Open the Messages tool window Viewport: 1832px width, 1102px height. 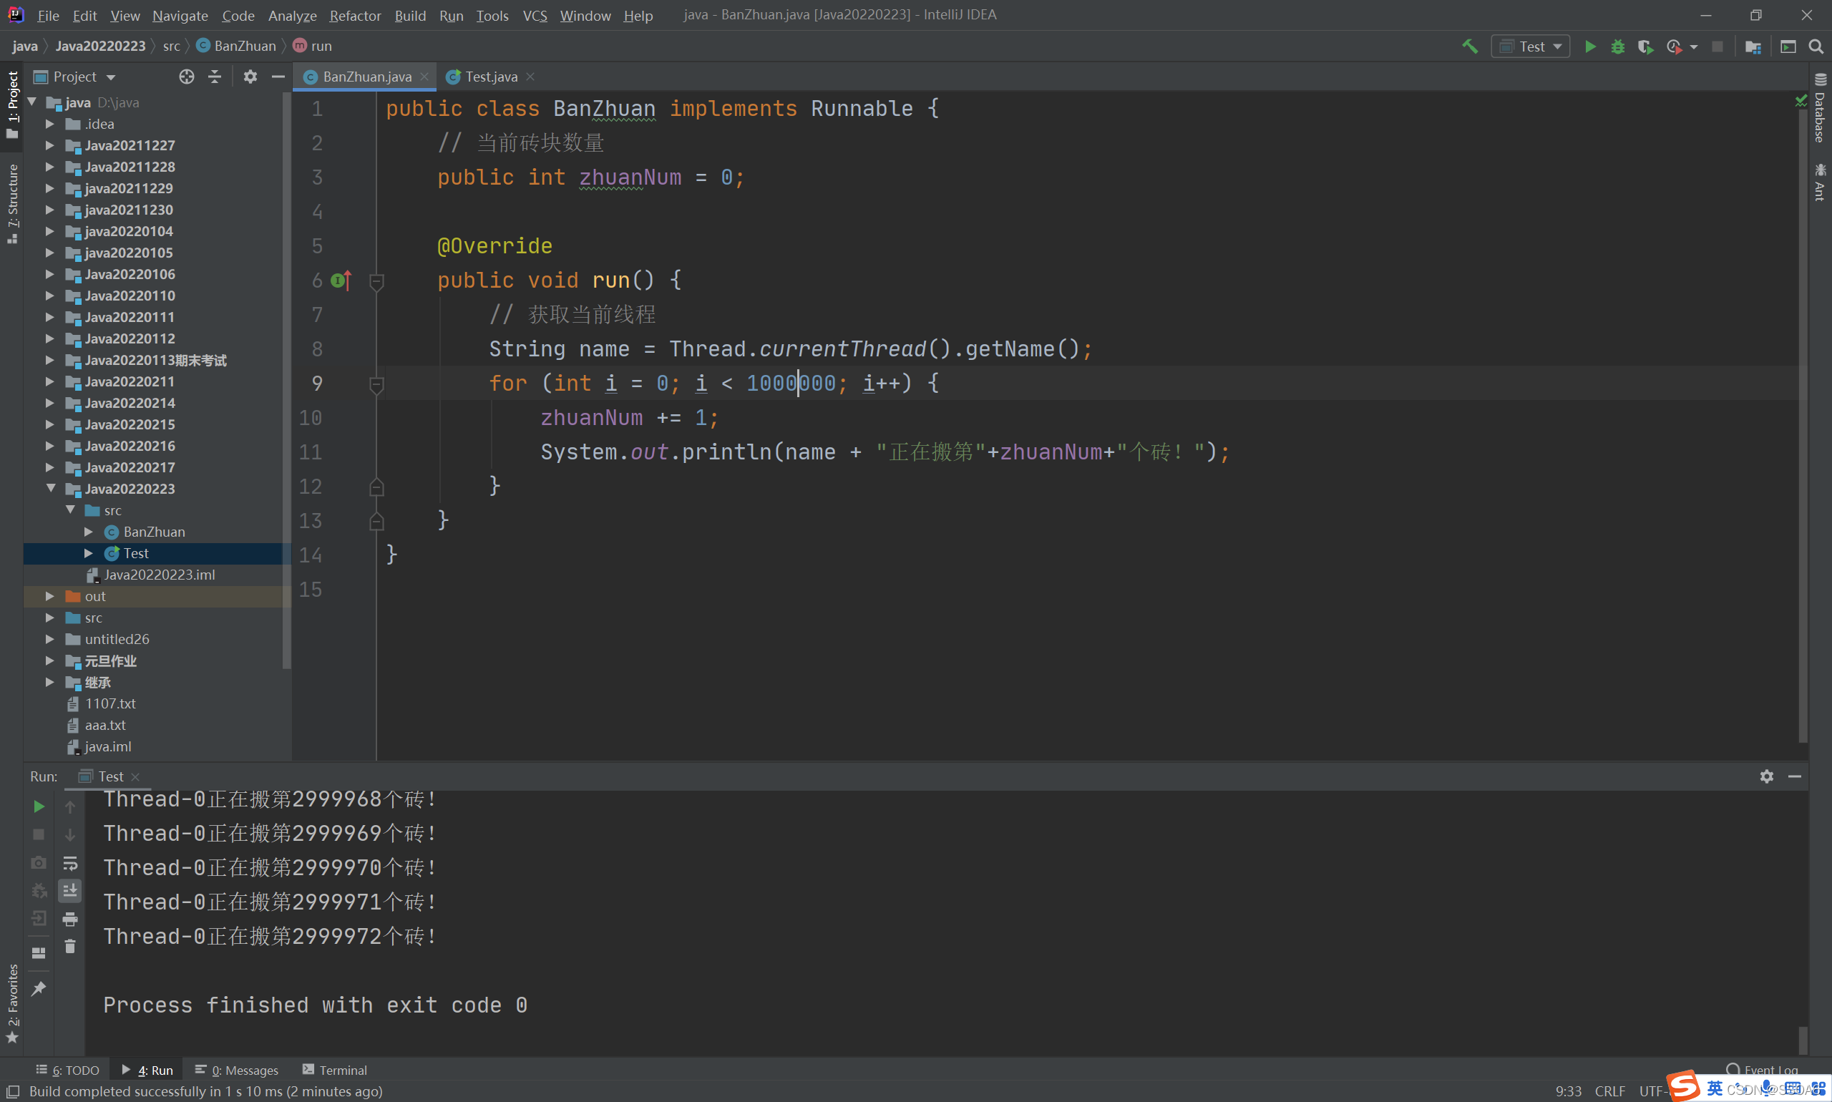click(237, 1070)
